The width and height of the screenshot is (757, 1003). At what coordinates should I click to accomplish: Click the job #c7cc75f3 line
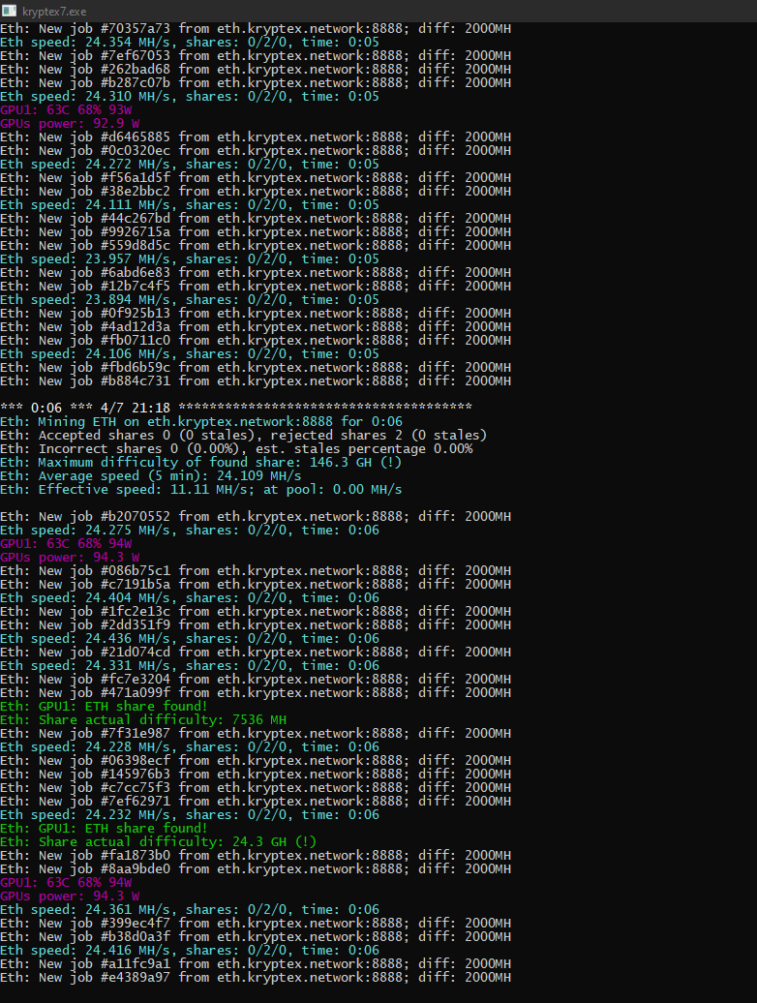(256, 787)
